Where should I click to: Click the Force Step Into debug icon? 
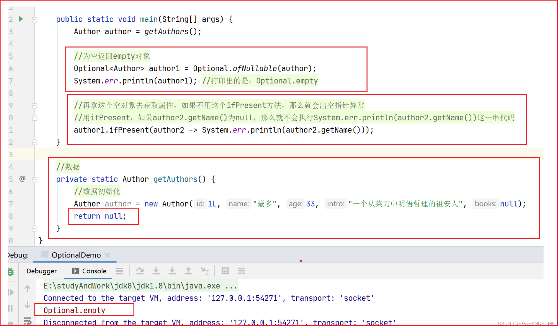(172, 271)
